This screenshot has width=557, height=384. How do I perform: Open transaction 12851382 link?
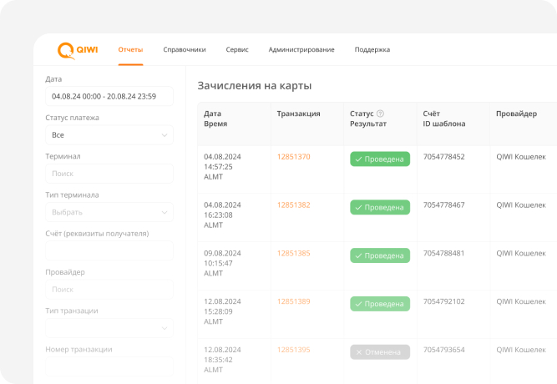(293, 205)
